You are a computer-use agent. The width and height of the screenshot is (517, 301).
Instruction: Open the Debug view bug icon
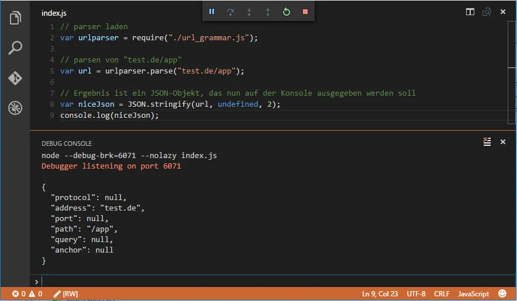click(15, 108)
